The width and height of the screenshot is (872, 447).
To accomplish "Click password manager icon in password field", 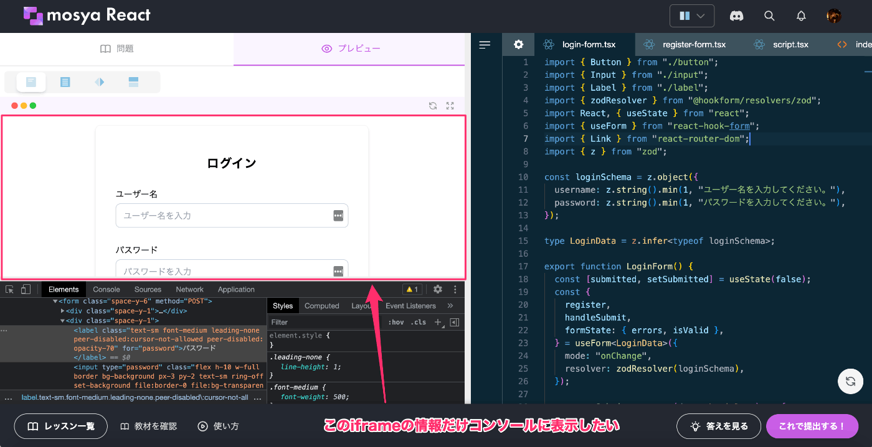I will click(x=338, y=271).
